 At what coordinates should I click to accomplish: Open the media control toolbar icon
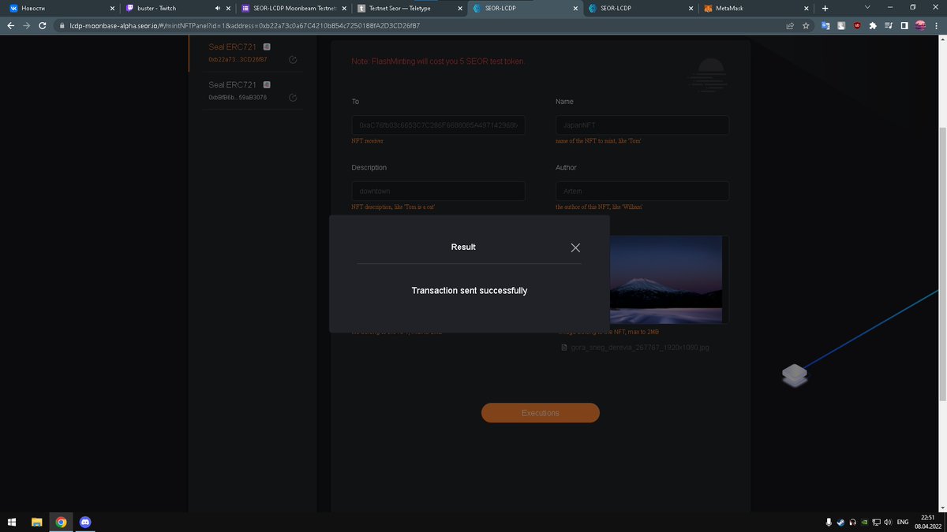pyautogui.click(x=889, y=25)
